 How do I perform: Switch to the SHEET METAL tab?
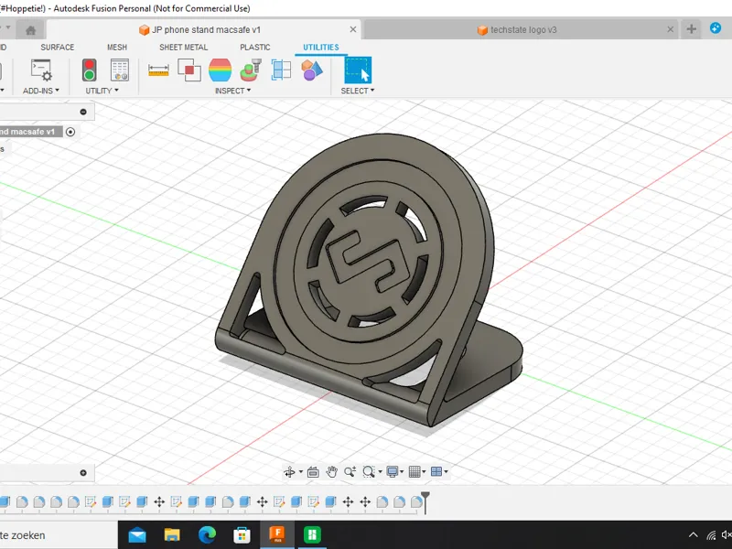click(184, 48)
